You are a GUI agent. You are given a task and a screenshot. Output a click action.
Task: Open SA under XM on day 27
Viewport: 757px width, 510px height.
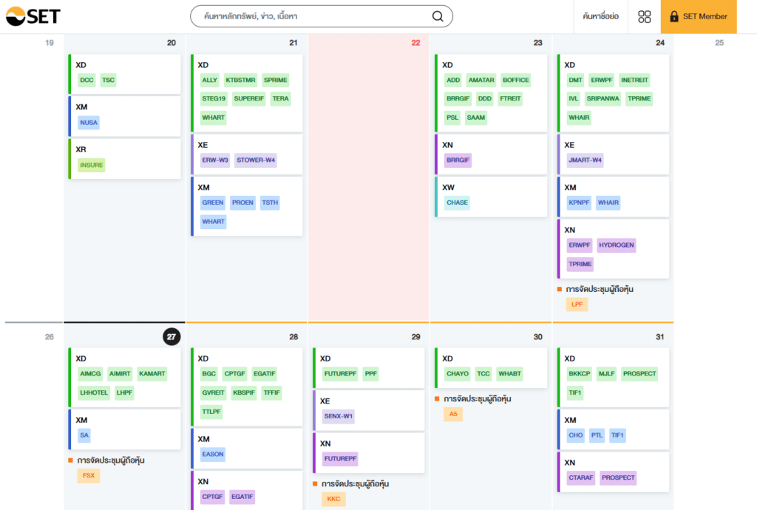(x=84, y=435)
